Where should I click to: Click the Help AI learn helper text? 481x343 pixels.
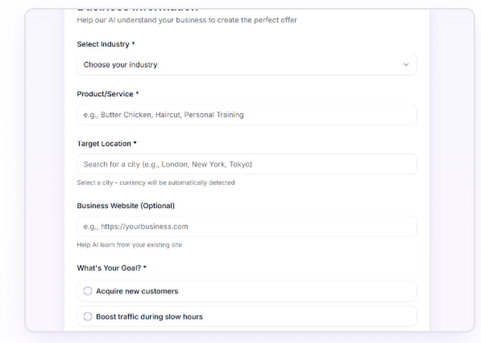pos(129,245)
